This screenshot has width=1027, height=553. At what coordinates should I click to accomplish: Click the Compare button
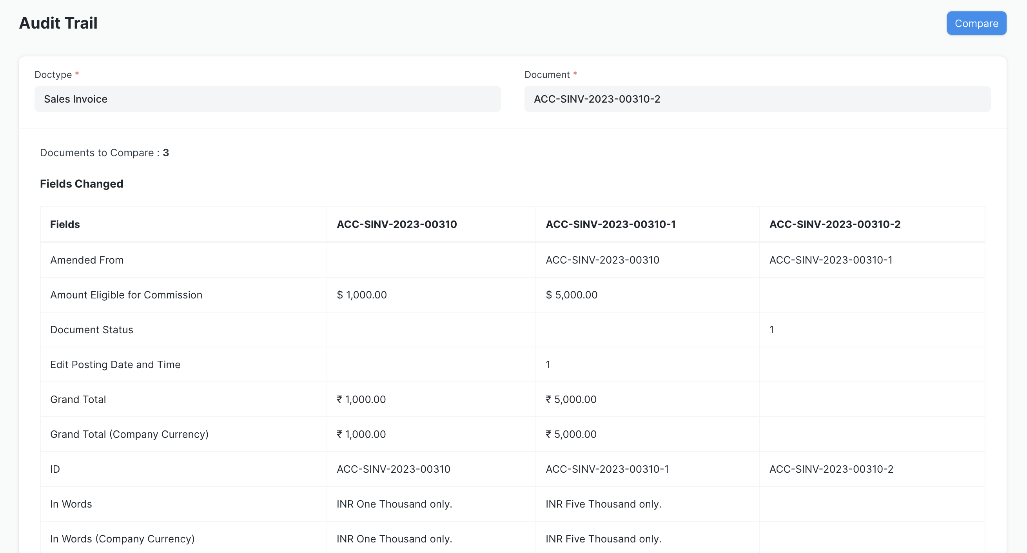pyautogui.click(x=976, y=23)
